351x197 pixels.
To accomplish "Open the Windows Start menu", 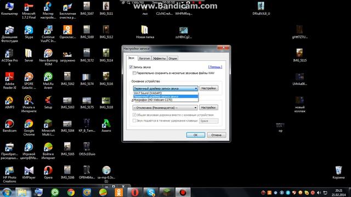I will 7,192.
